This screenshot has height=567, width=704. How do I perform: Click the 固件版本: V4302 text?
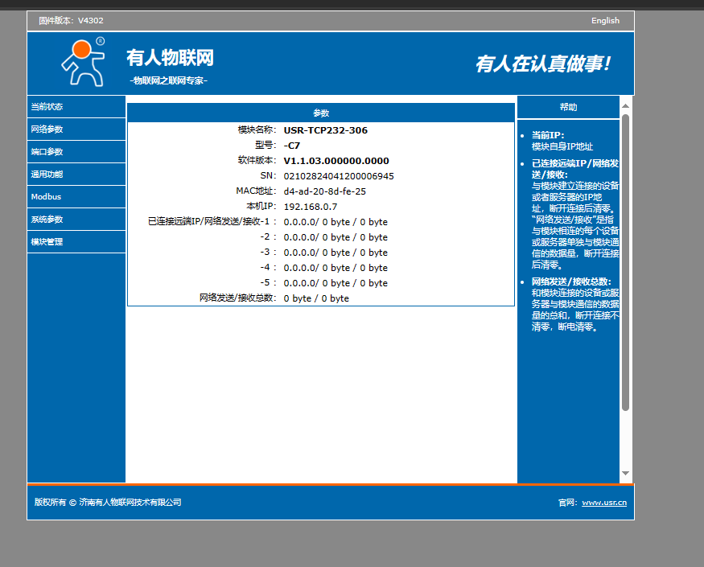click(x=71, y=21)
